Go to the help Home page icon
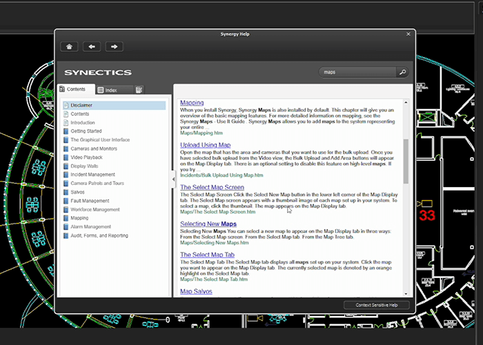483x345 pixels. pos(69,46)
